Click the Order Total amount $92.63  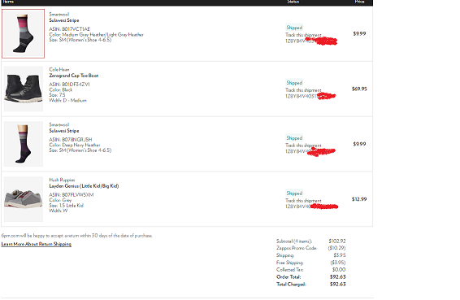point(337,276)
